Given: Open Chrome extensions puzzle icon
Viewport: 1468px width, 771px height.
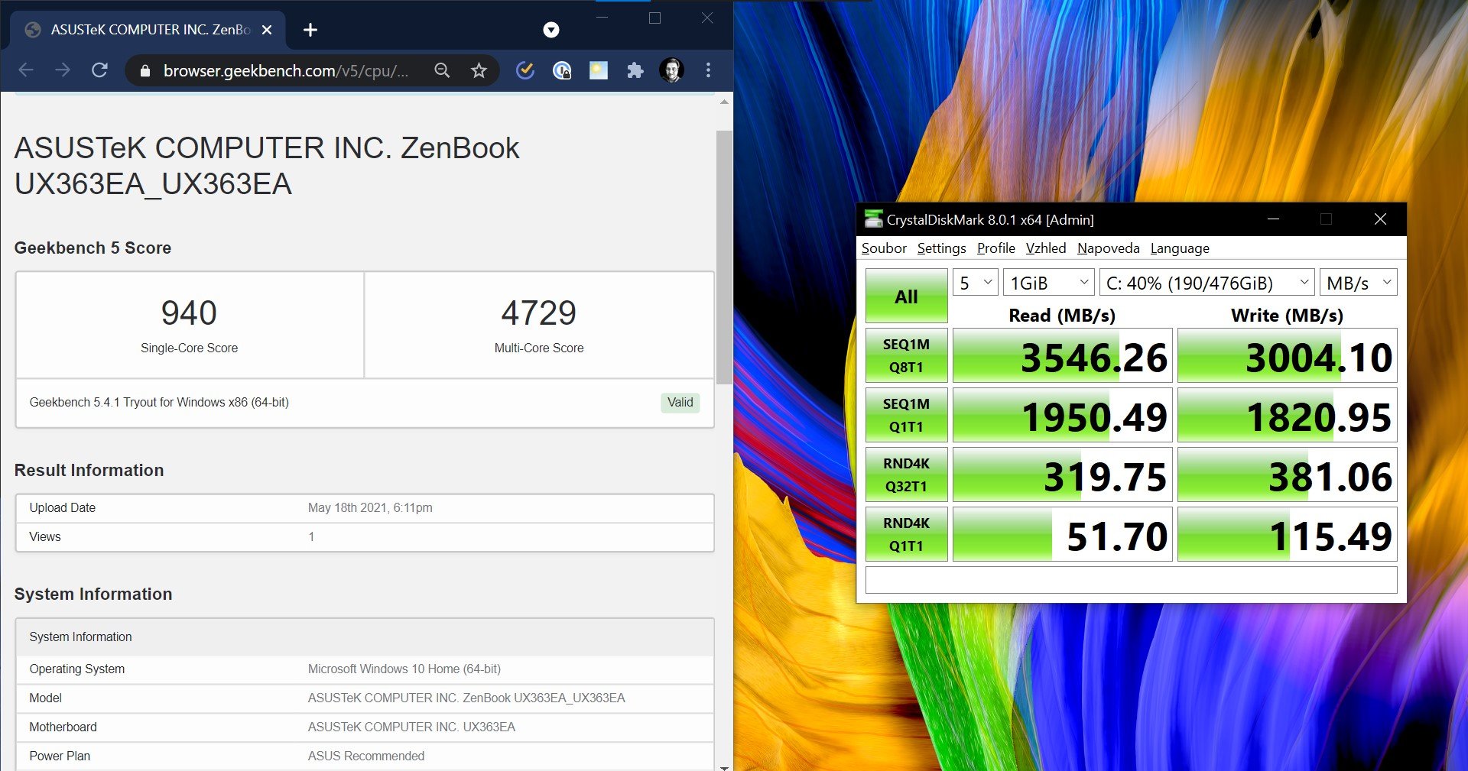Looking at the screenshot, I should click(x=635, y=70).
